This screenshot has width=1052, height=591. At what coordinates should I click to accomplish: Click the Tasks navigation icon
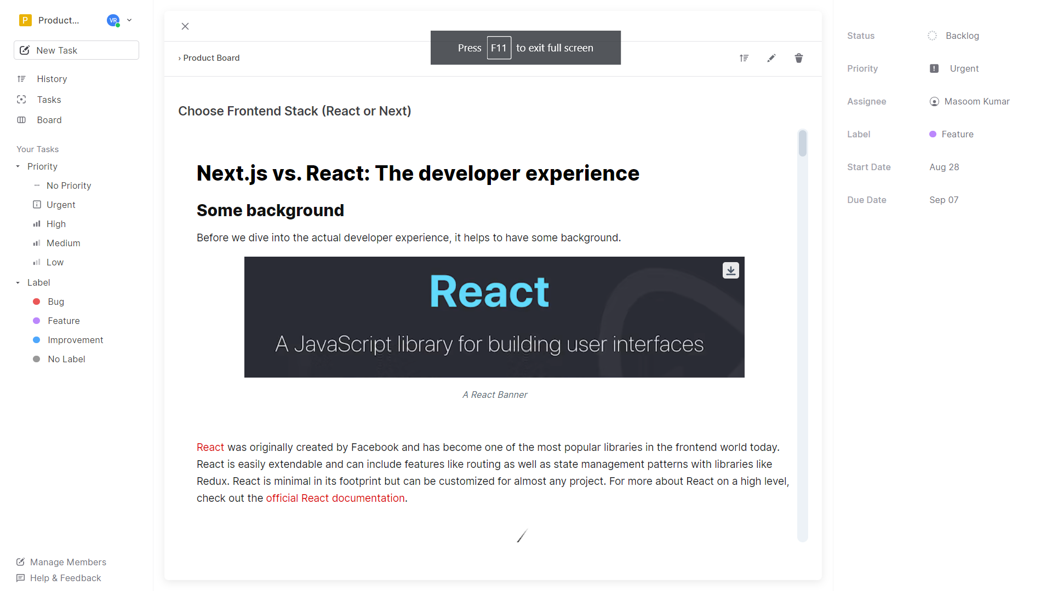tap(22, 100)
